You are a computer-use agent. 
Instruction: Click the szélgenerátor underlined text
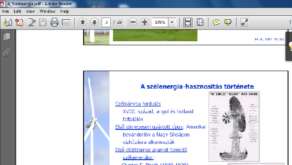coord(138,158)
